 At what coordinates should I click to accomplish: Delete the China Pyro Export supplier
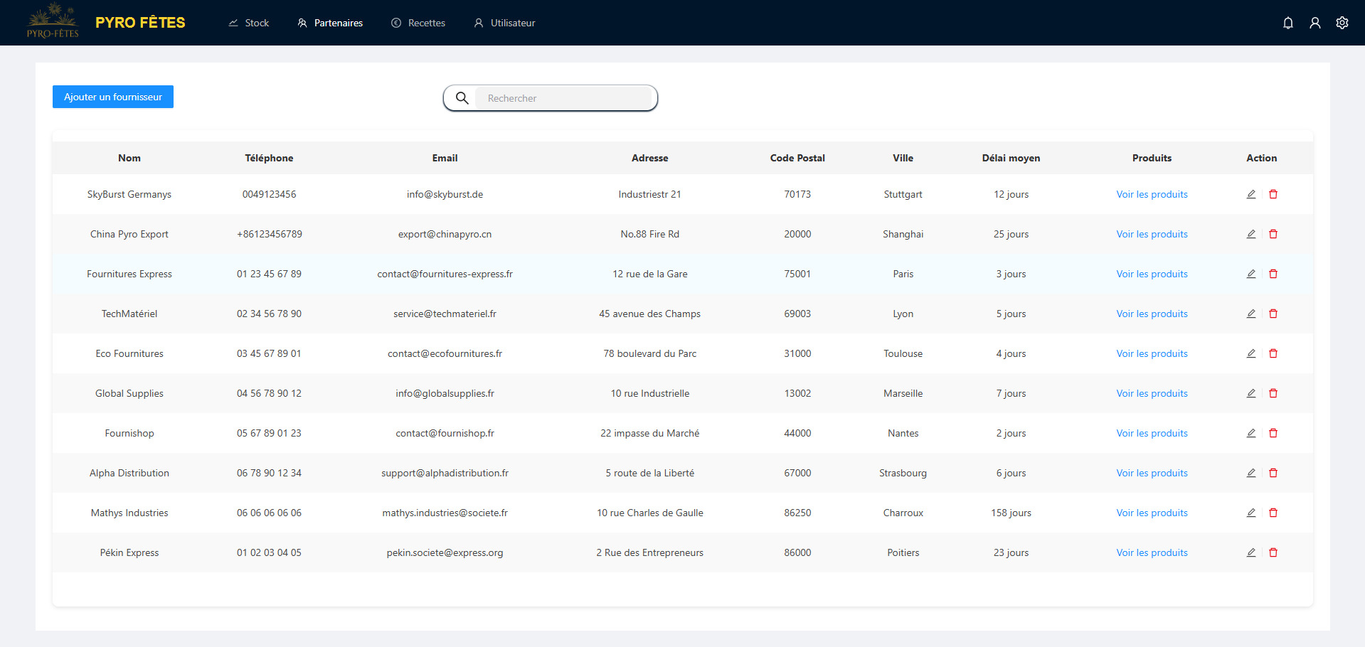pos(1273,234)
